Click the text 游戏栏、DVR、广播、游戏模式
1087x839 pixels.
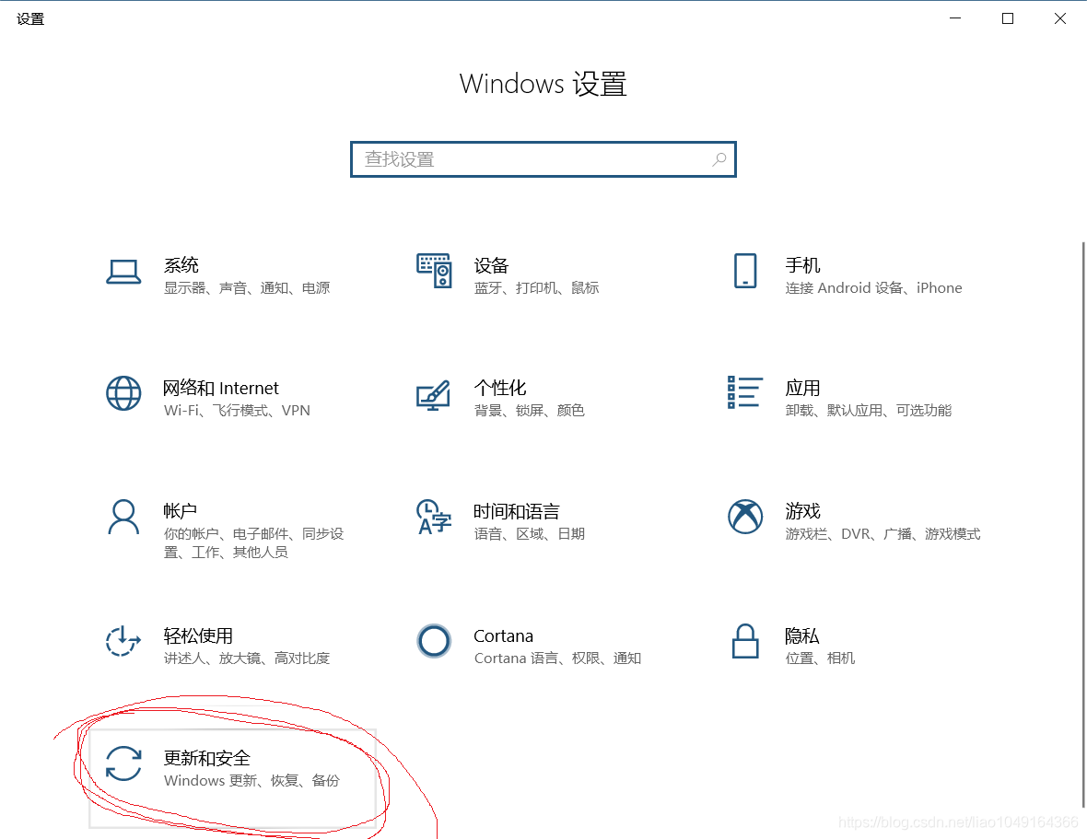coord(883,533)
